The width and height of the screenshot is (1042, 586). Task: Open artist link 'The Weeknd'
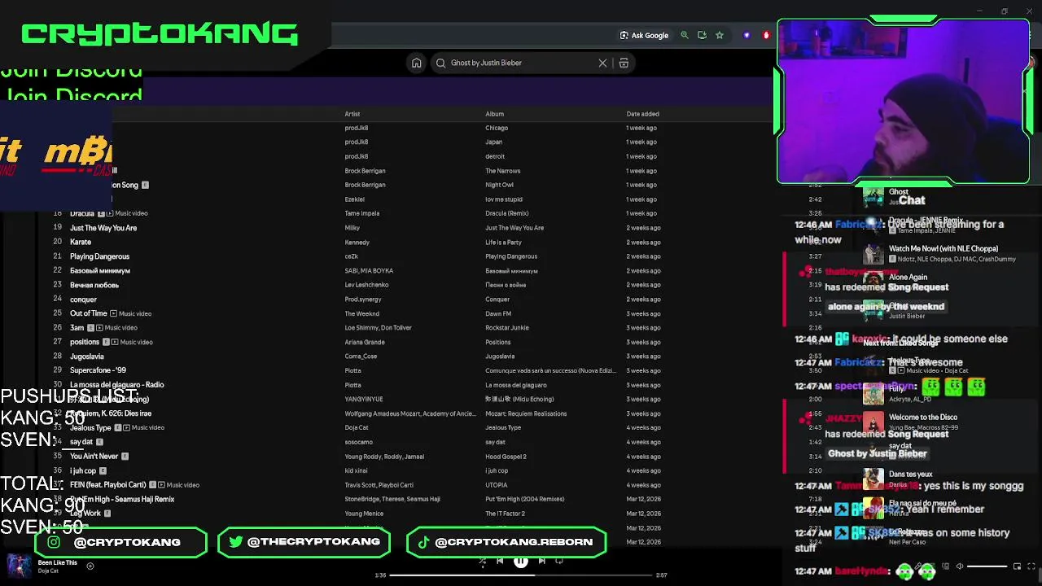[362, 313]
